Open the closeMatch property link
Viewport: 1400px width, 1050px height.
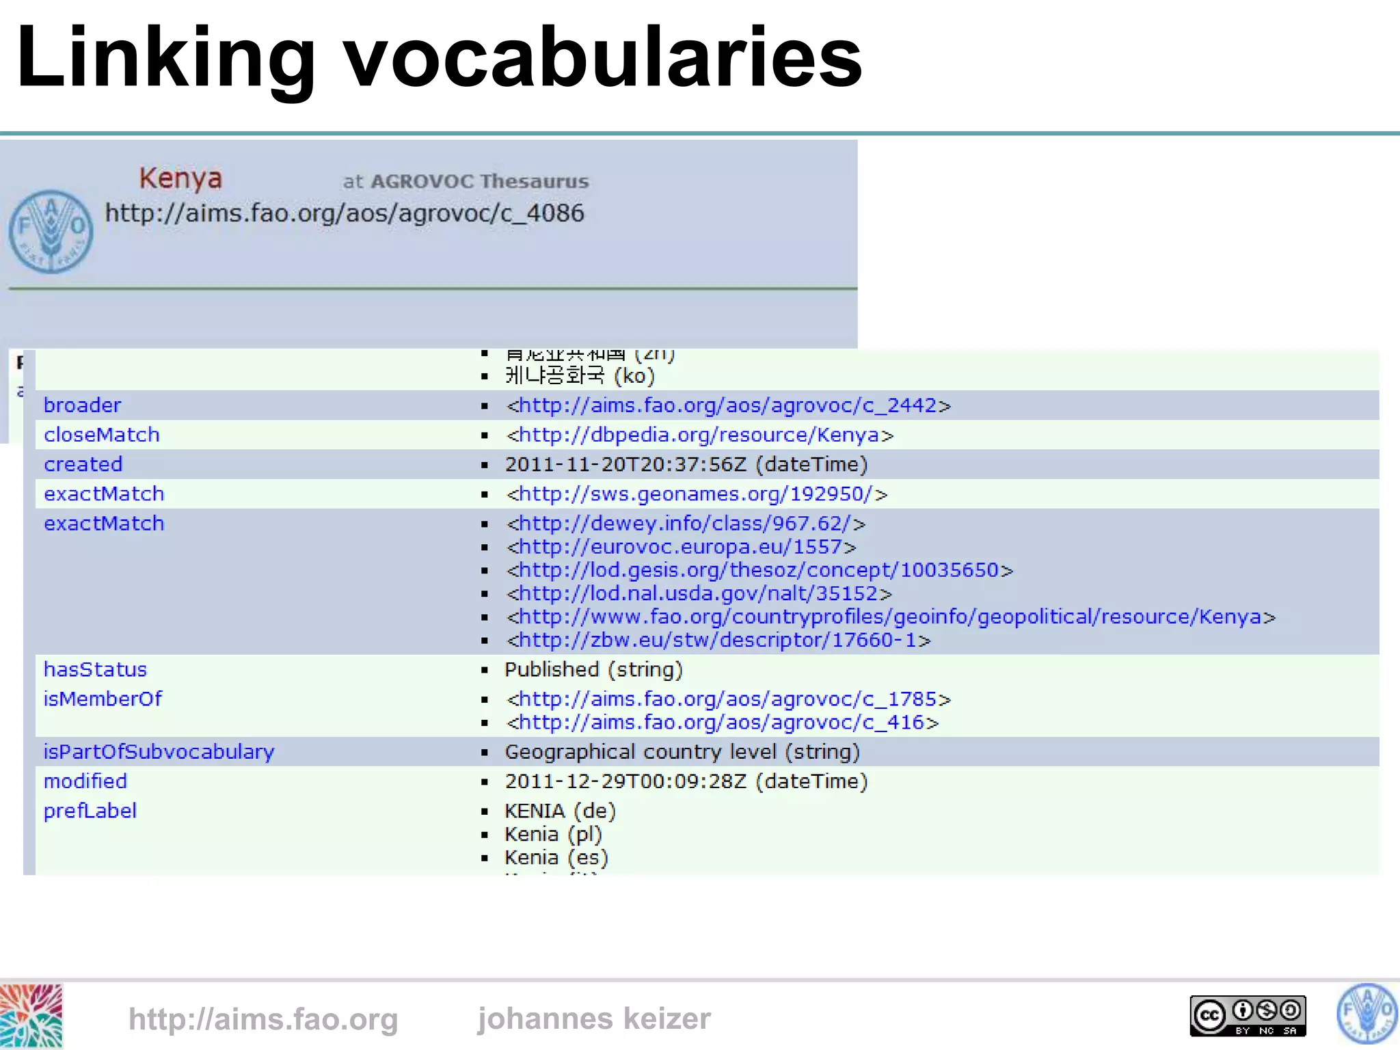[x=101, y=435]
